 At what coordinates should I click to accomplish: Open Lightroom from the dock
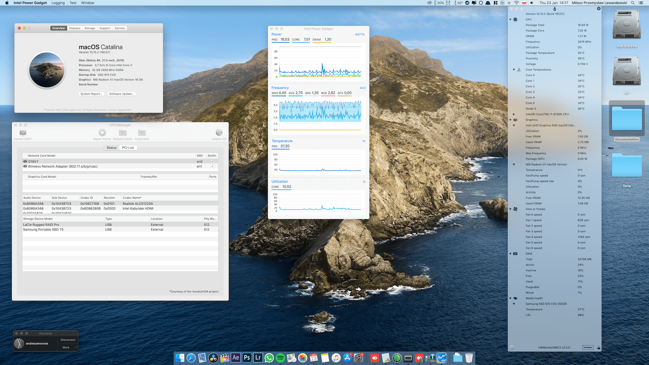258,358
